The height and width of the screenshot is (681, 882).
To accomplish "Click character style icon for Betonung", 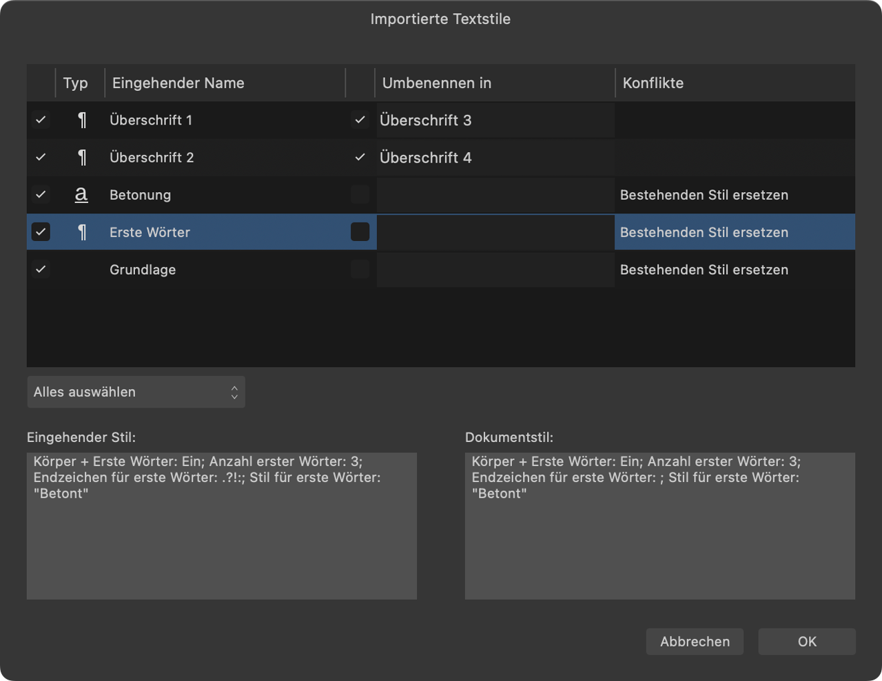I will pos(81,195).
